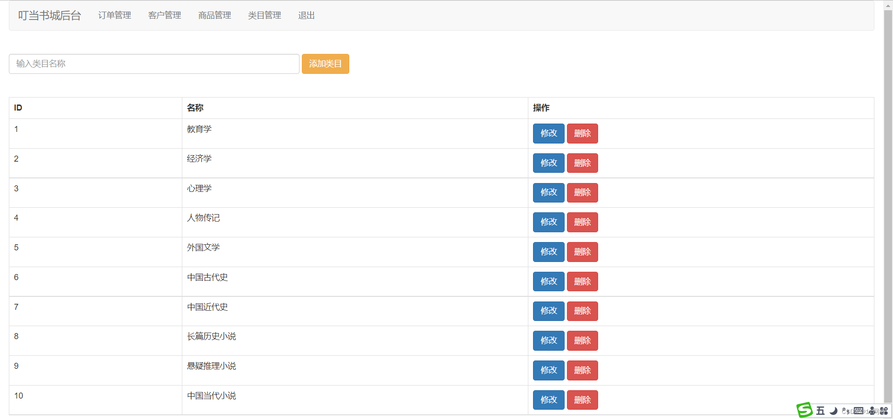
Task: Click the 叮当书城后台 brand title
Action: (x=50, y=15)
